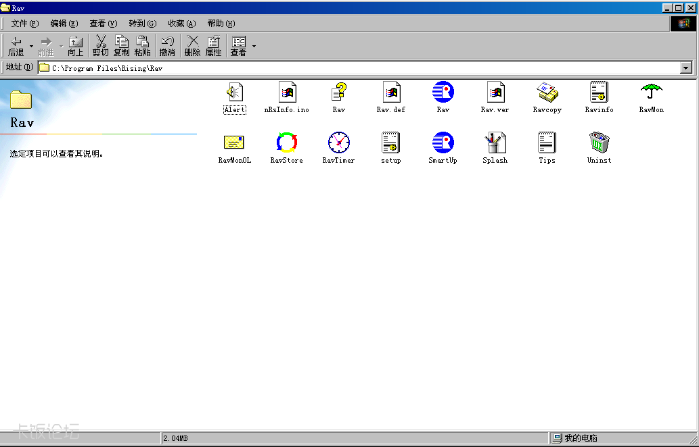Click the Views (查看) toolbar button
Screen dimensions: 699x447
(238, 46)
